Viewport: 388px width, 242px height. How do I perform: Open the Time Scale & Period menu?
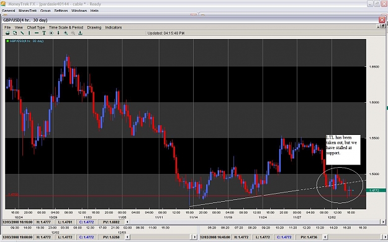click(66, 27)
